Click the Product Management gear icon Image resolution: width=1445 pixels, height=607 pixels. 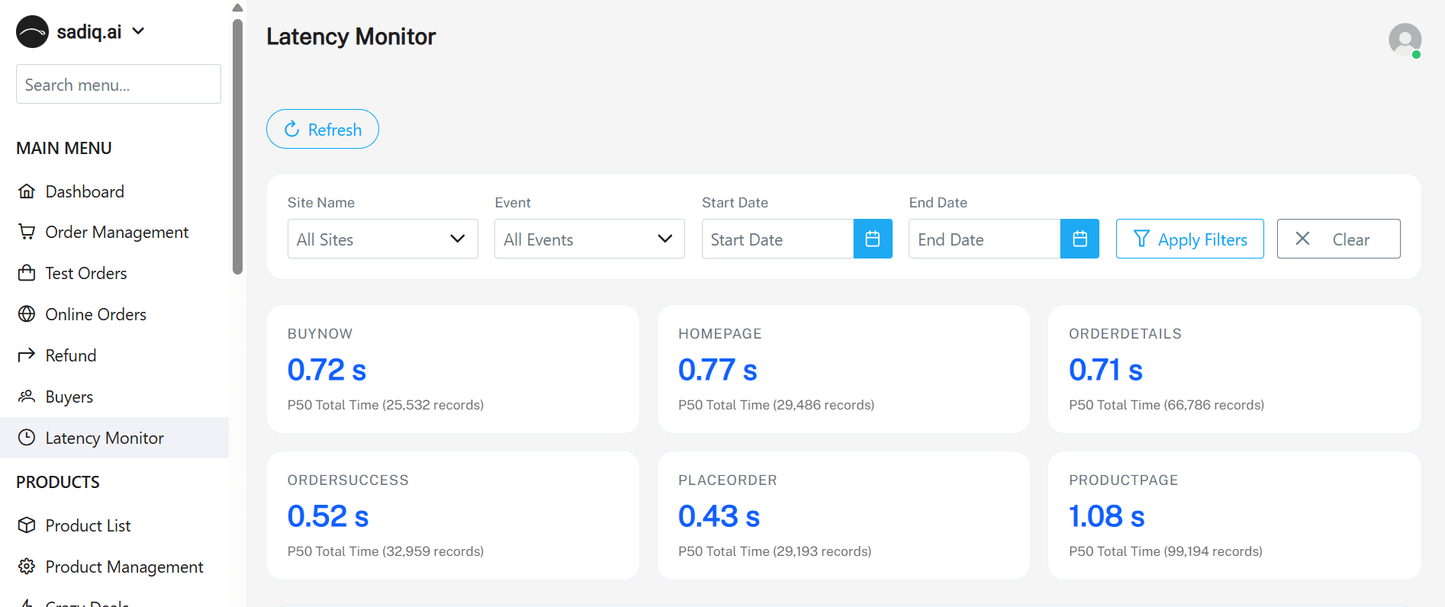(27, 567)
